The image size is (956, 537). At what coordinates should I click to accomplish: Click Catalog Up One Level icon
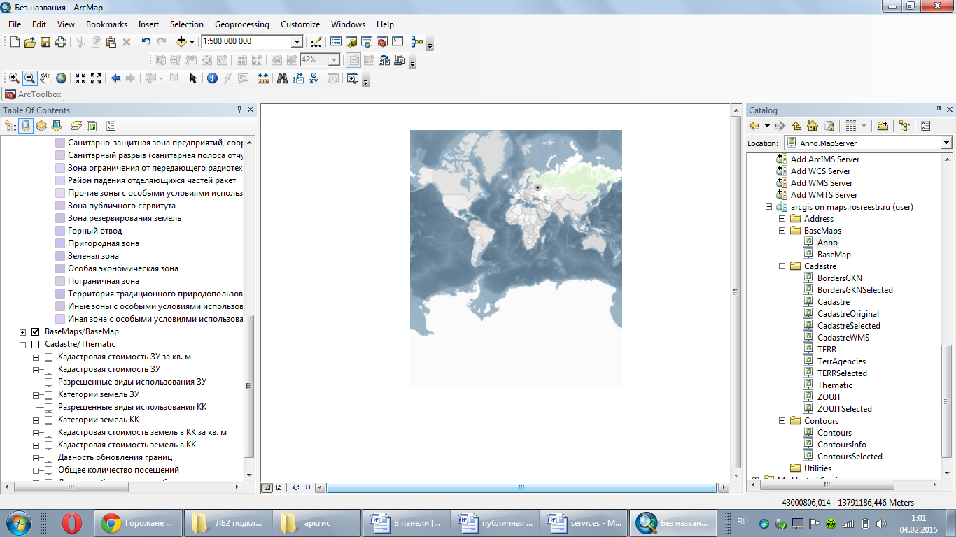(x=797, y=126)
